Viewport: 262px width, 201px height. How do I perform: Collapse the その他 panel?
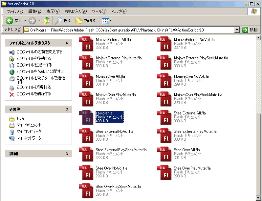point(67,109)
